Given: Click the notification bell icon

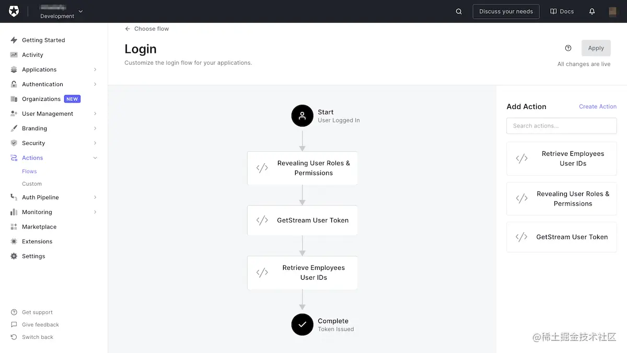Looking at the screenshot, I should 592,11.
